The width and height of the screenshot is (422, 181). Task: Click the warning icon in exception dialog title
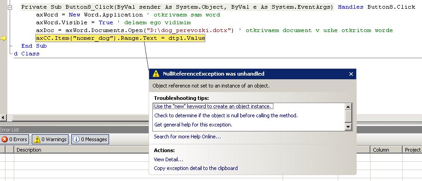tap(156, 74)
